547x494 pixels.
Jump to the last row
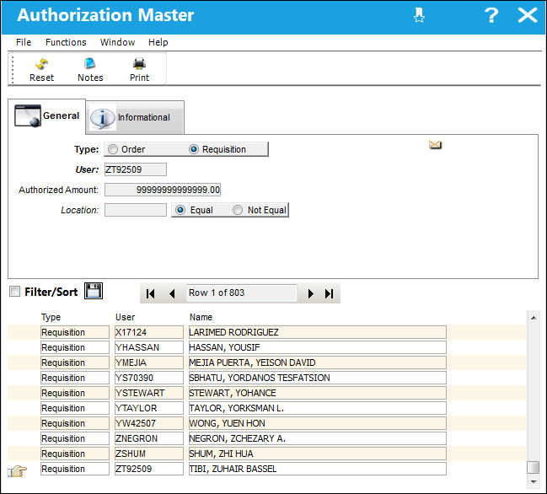[329, 293]
